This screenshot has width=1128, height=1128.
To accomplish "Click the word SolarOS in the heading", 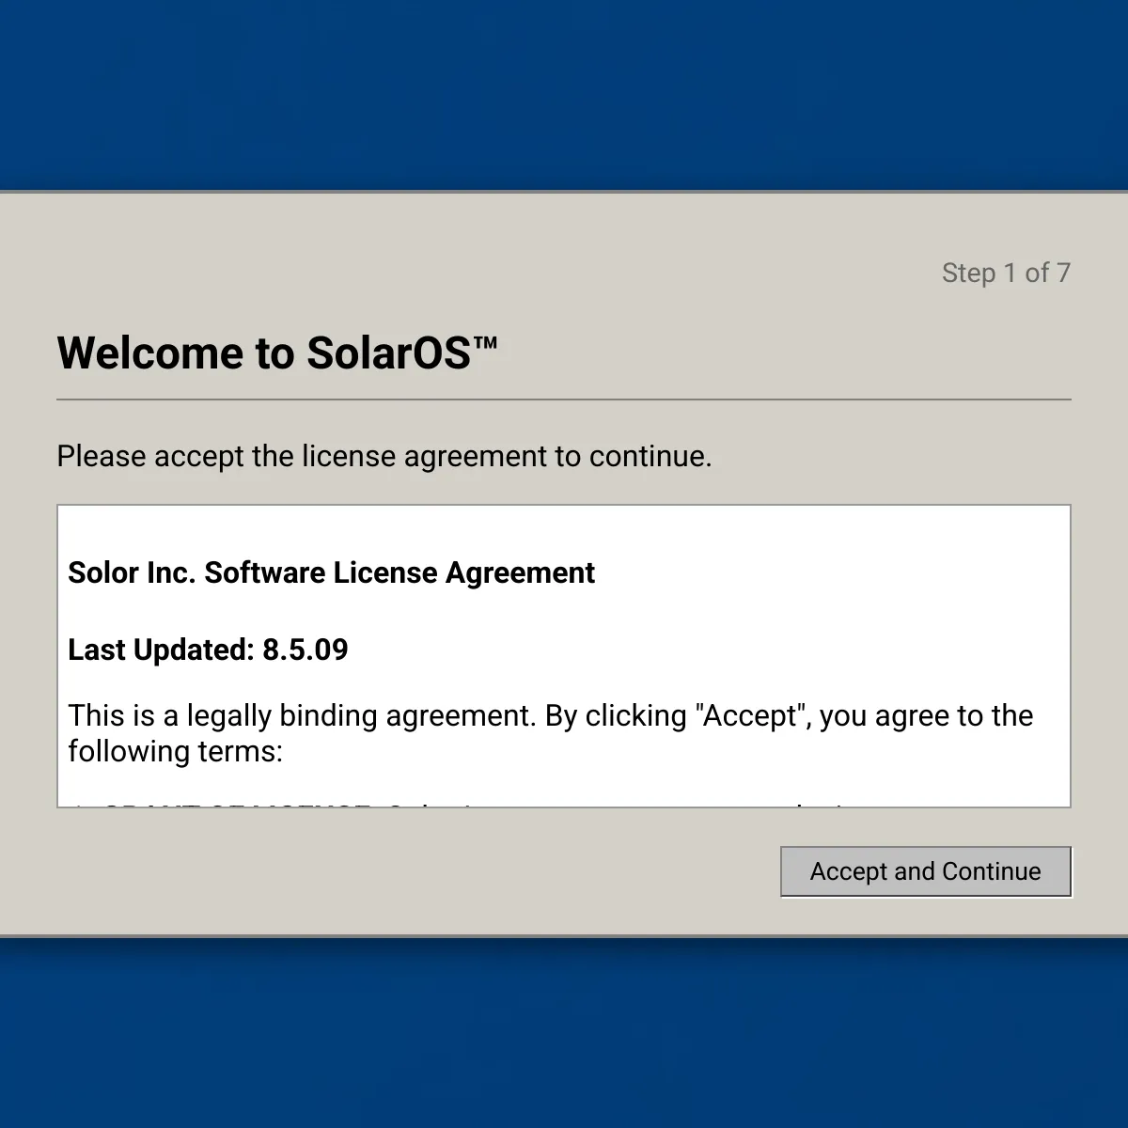I will pos(389,352).
